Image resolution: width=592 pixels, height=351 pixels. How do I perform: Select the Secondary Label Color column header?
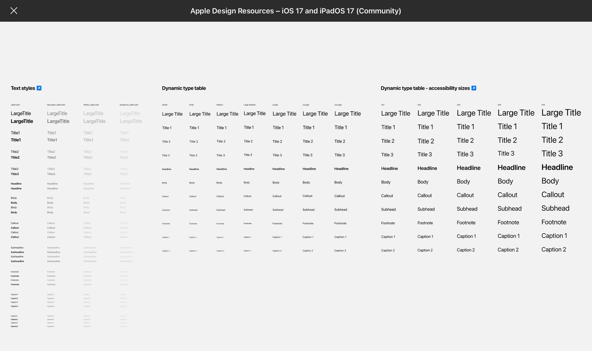pyautogui.click(x=56, y=105)
